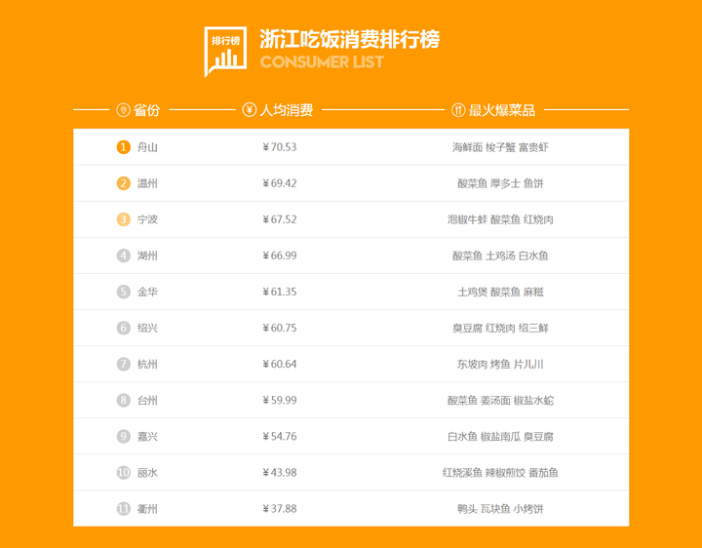702x548 pixels.
Task: Click the 排行榜 bar chart logo icon
Action: pos(225,50)
